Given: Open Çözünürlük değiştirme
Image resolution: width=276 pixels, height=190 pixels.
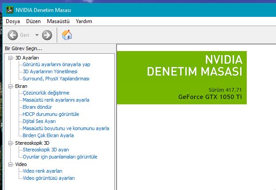Looking at the screenshot, I should point(46,93).
